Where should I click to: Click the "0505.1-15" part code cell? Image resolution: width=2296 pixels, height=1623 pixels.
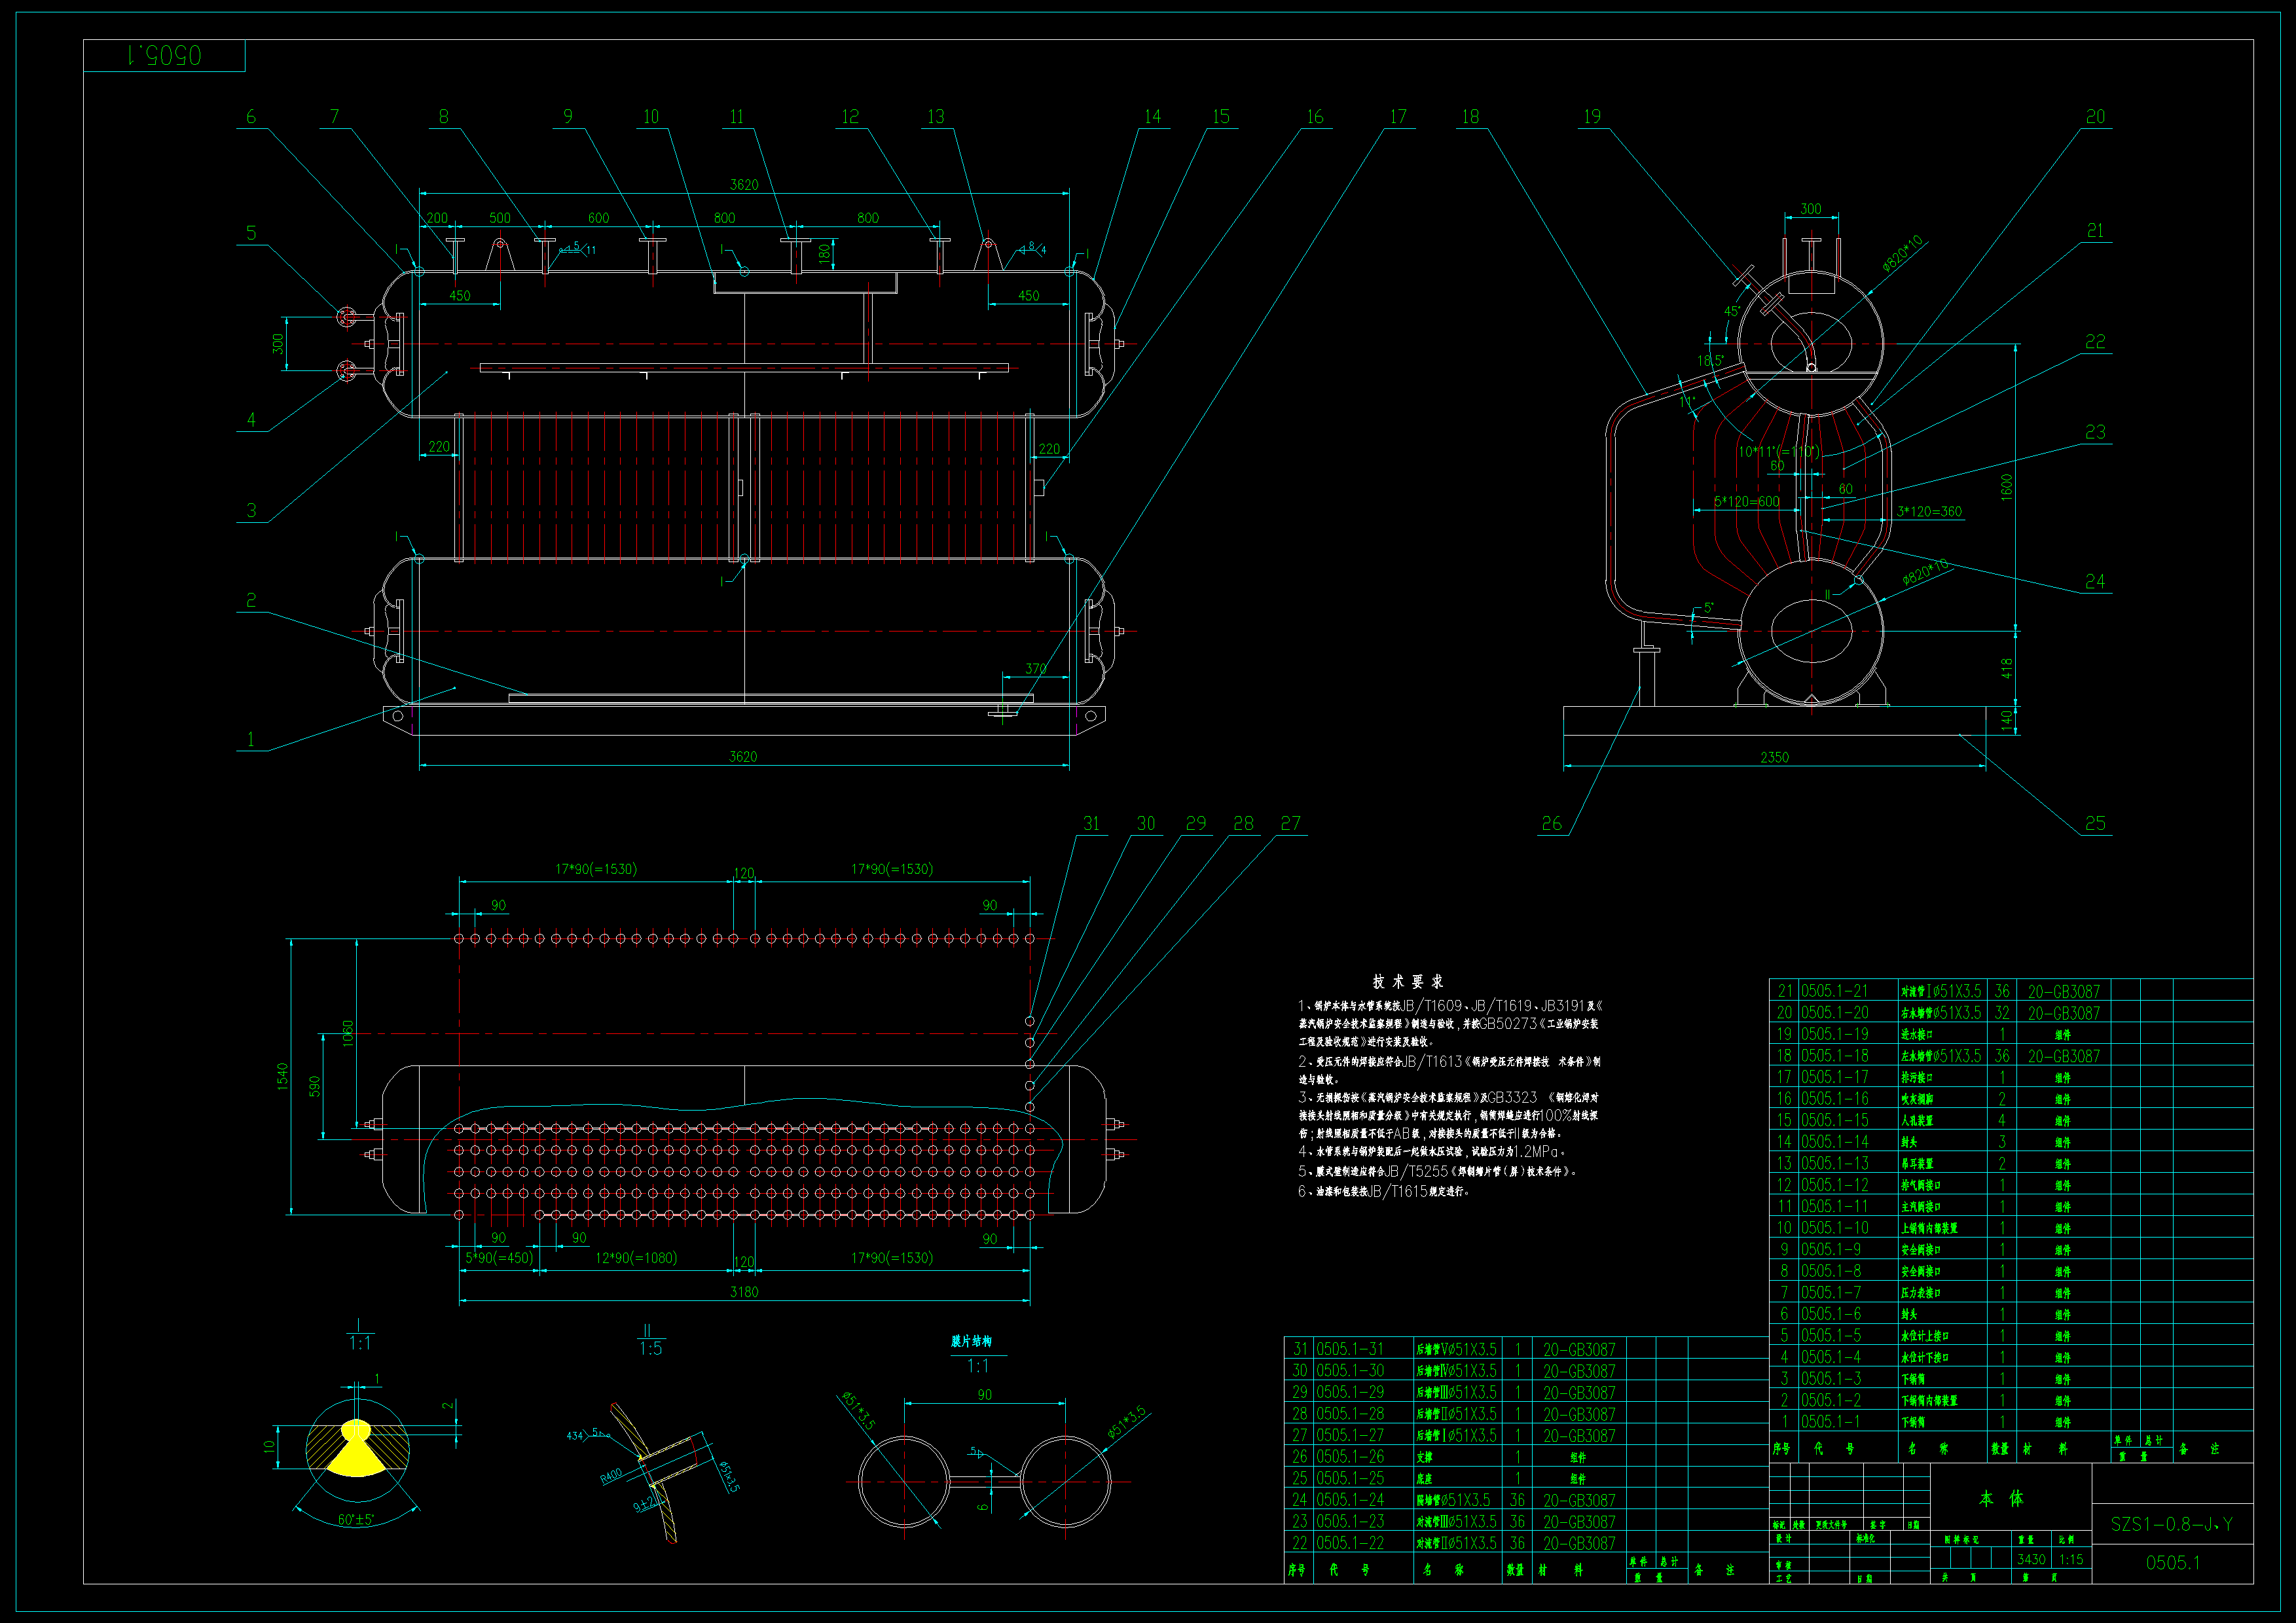1834,1120
